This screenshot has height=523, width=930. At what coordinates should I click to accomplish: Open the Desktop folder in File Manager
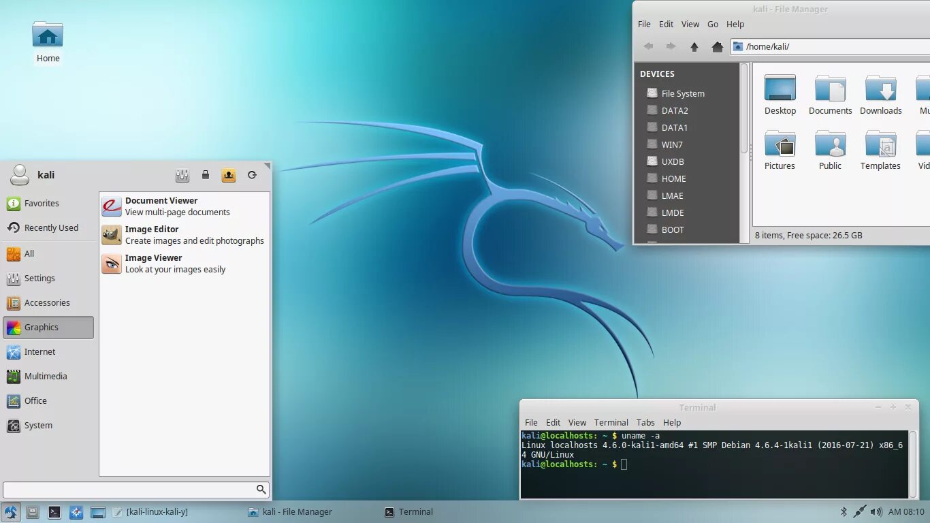point(780,95)
